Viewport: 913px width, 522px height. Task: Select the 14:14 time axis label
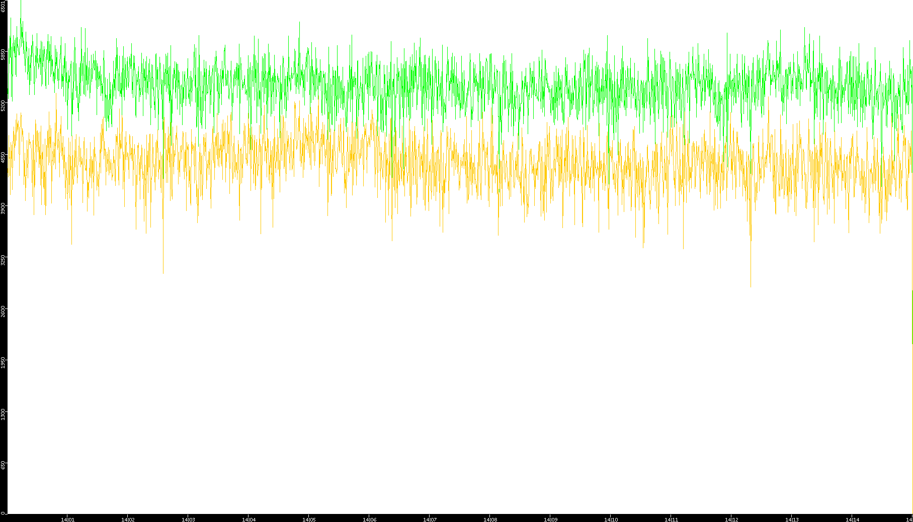pyautogui.click(x=852, y=519)
